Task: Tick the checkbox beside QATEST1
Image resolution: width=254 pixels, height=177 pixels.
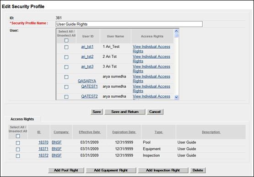Action: [x=66, y=87]
